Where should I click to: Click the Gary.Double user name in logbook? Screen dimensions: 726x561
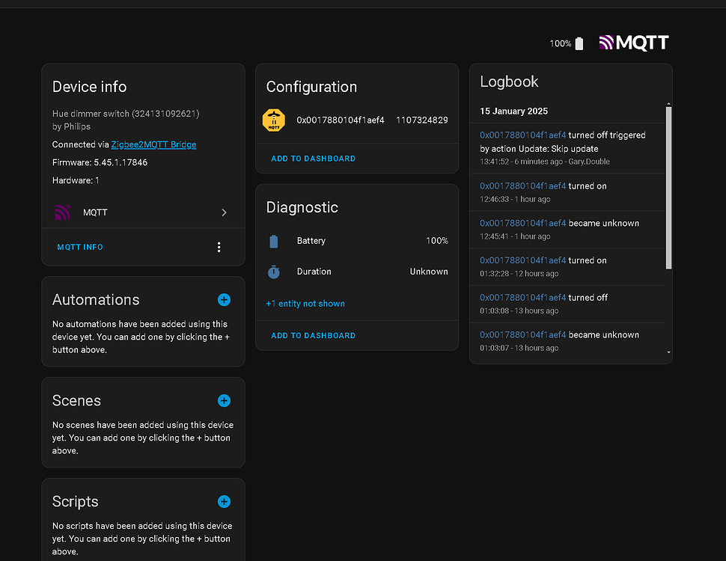pos(589,162)
